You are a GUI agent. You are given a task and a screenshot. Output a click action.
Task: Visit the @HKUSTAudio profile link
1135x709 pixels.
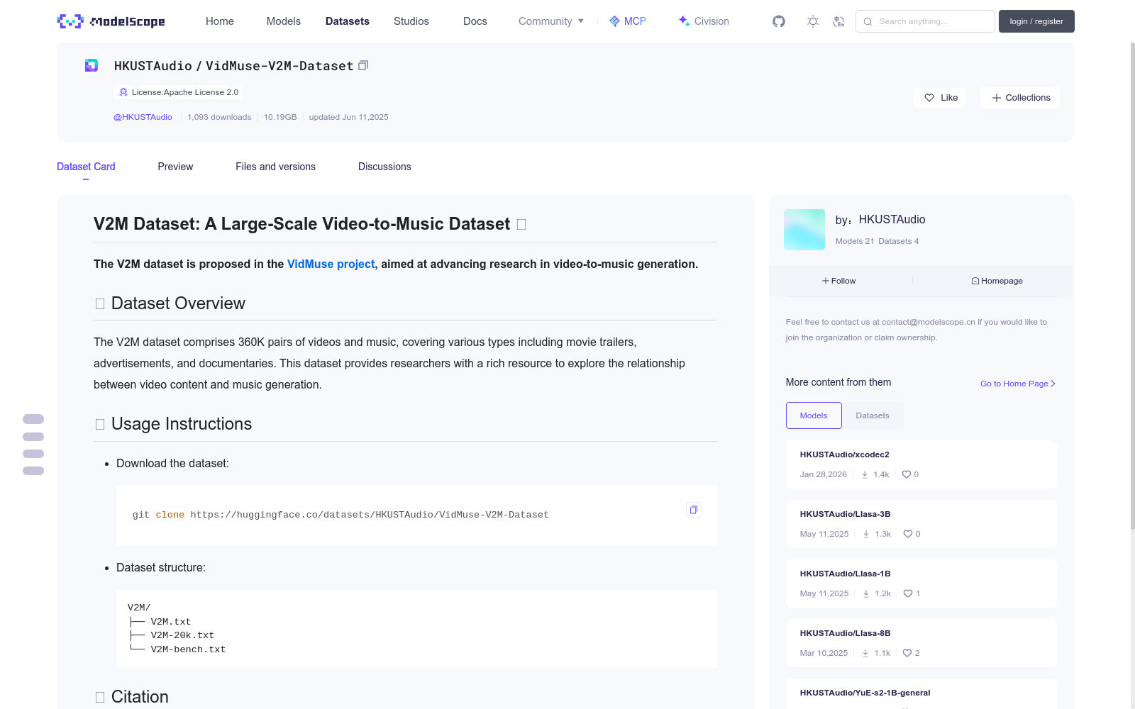point(143,117)
